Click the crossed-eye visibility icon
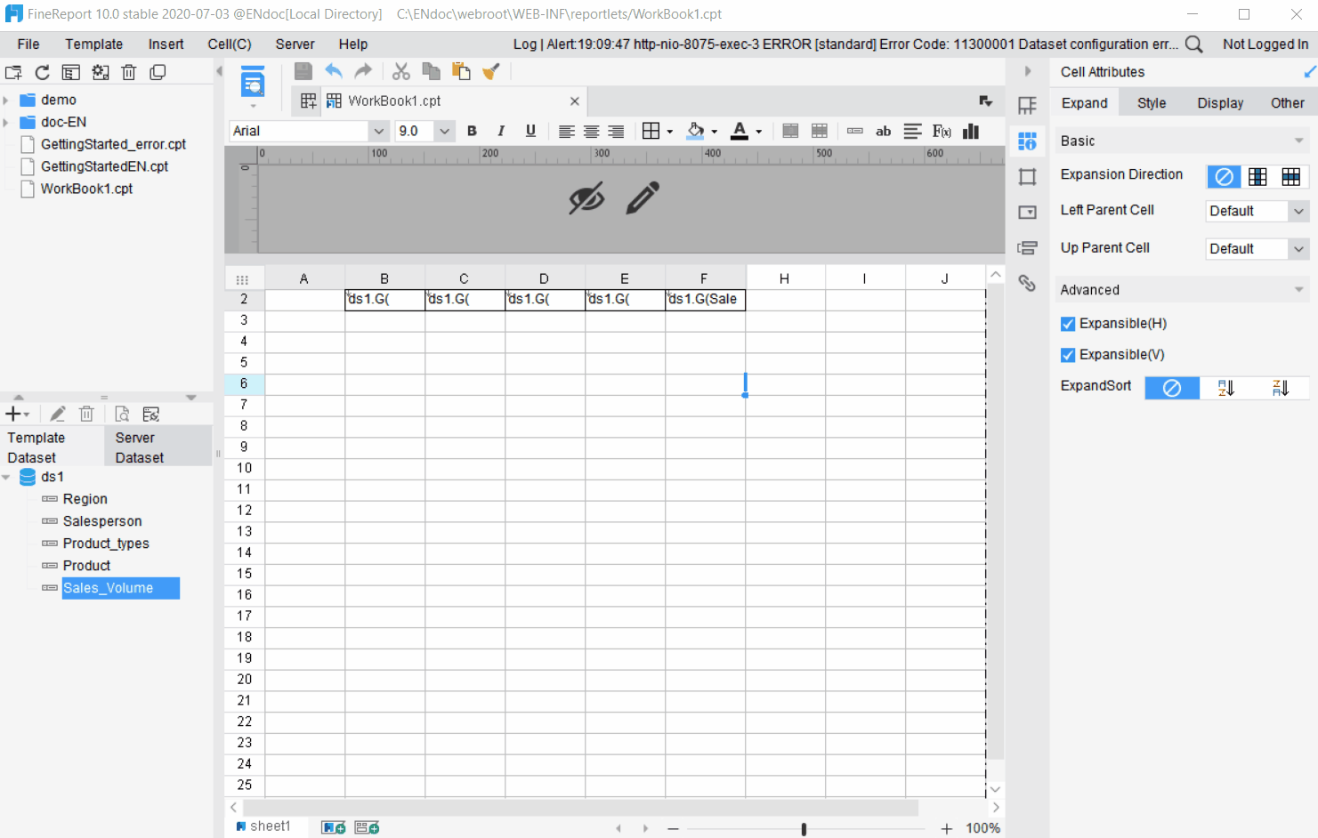1318x838 pixels. click(x=586, y=198)
